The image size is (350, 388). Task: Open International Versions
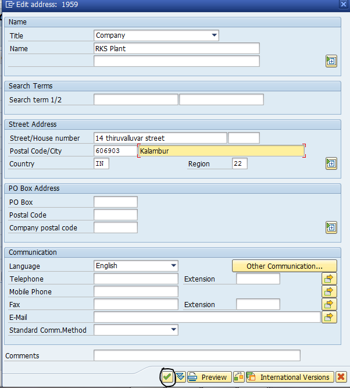(x=290, y=377)
